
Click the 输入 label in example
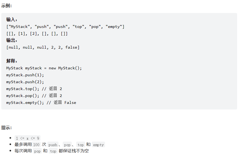(x=12, y=19)
